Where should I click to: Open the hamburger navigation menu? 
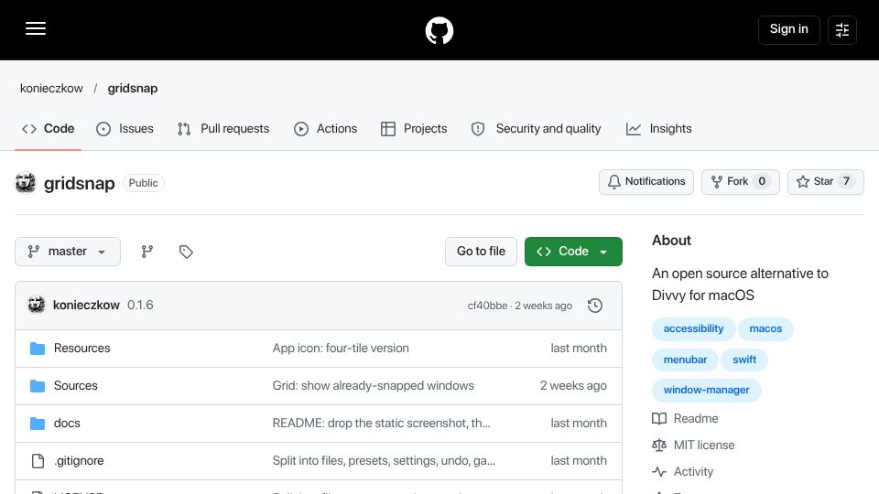click(36, 28)
